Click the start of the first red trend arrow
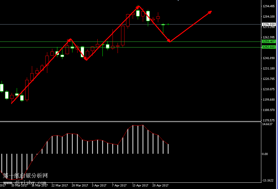This screenshot has width=278, height=189. (x=12, y=103)
